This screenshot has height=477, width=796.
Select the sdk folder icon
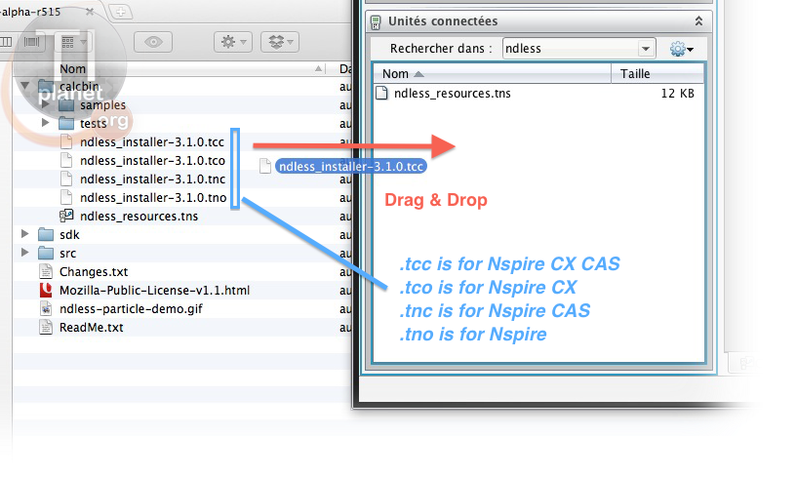(x=46, y=234)
